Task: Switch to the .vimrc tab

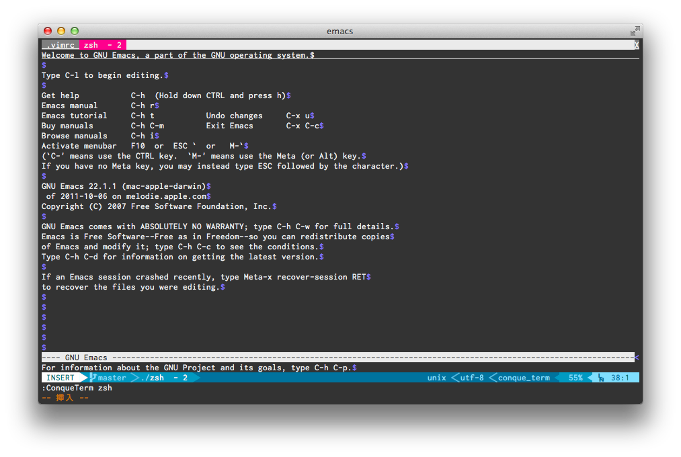Action: (x=61, y=45)
